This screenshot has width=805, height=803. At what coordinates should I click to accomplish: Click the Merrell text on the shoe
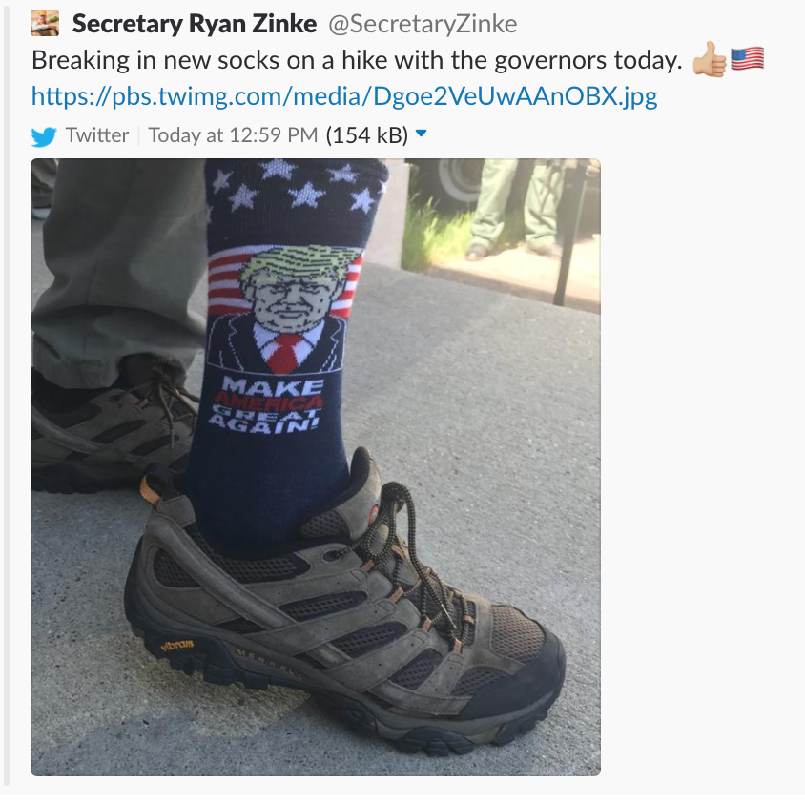[268, 666]
